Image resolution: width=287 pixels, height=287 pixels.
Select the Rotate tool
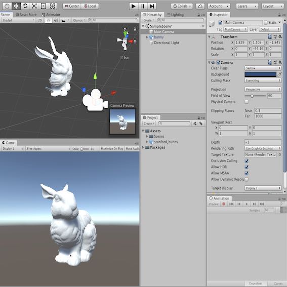coord(25,6)
